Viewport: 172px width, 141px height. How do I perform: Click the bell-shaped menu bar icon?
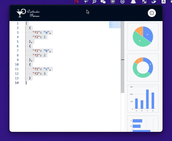tap(133, 2)
